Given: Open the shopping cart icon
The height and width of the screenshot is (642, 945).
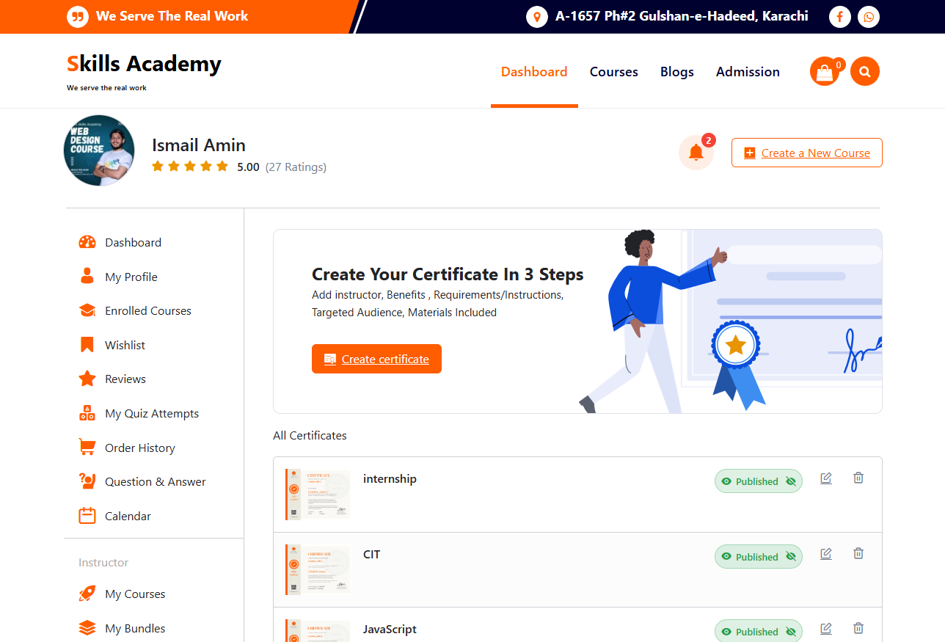Looking at the screenshot, I should pos(825,71).
